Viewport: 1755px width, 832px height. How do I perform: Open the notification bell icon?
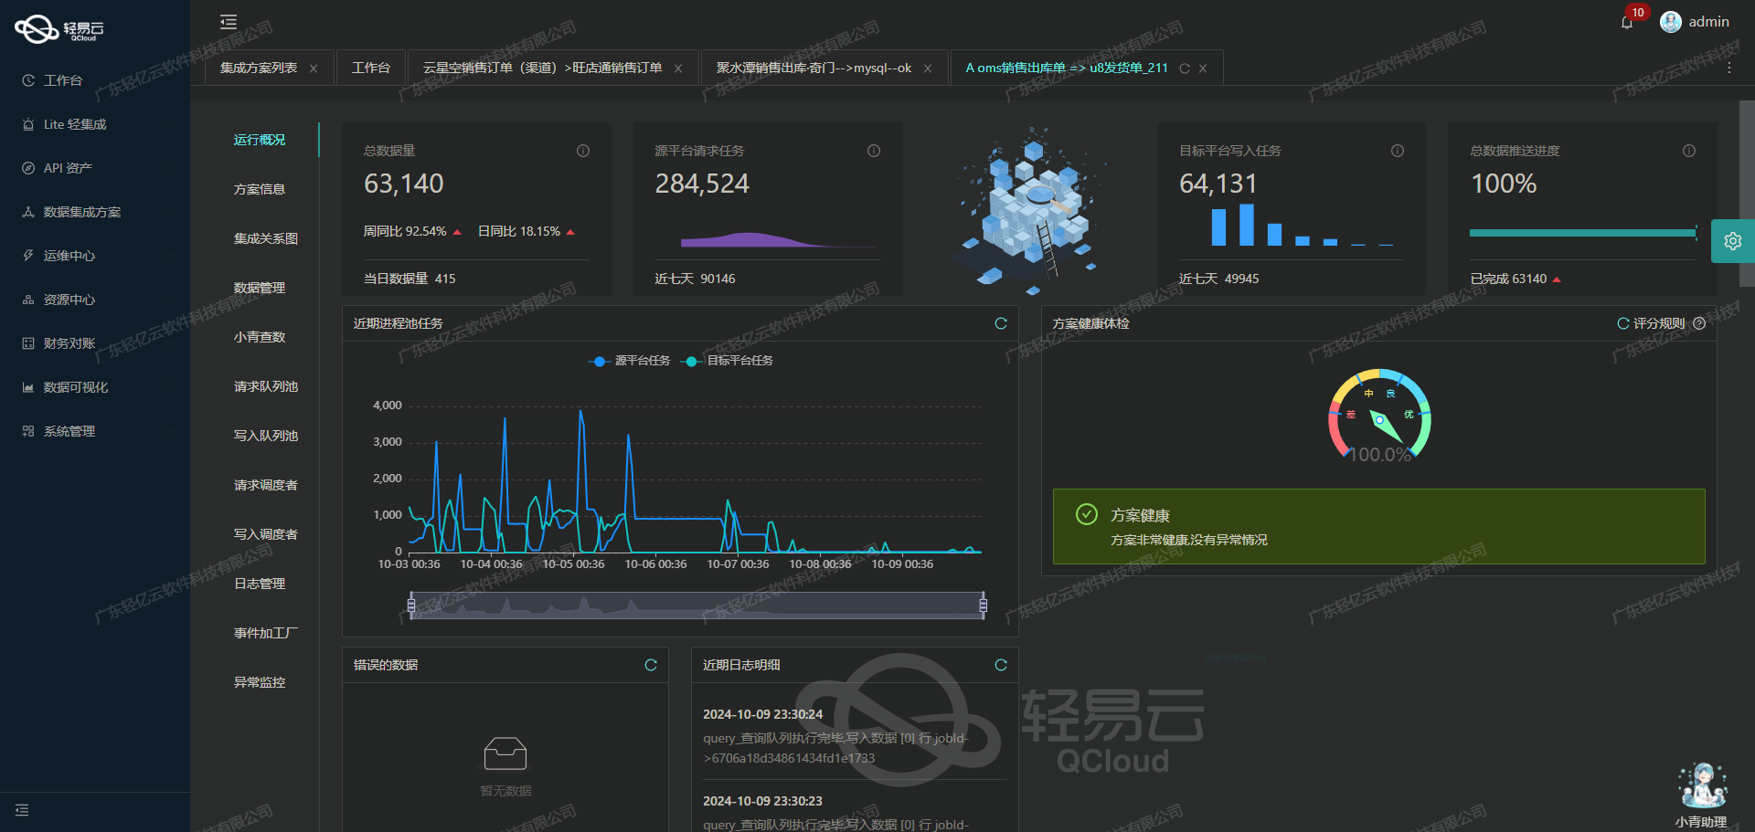point(1627,23)
